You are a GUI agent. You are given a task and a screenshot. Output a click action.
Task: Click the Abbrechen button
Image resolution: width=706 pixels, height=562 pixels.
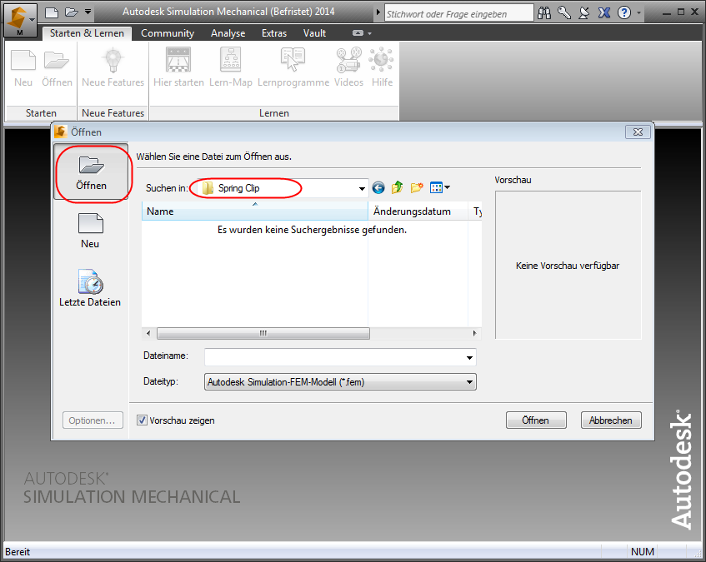point(611,420)
